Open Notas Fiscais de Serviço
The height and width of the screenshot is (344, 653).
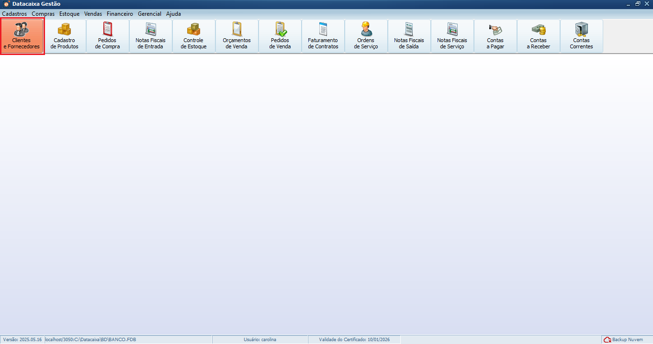point(452,36)
